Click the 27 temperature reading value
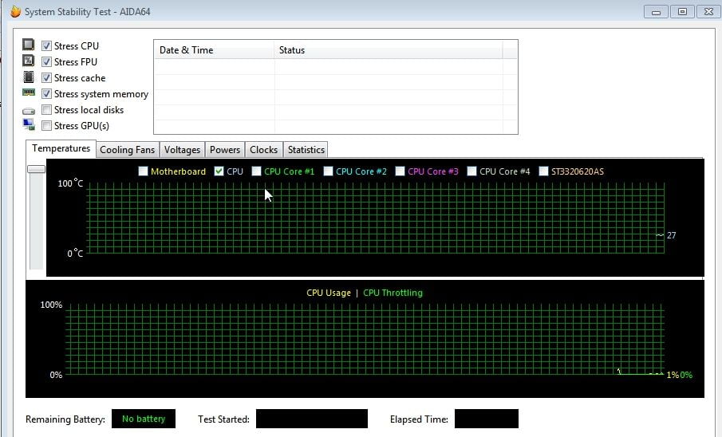Image resolution: width=722 pixels, height=437 pixels. [672, 235]
